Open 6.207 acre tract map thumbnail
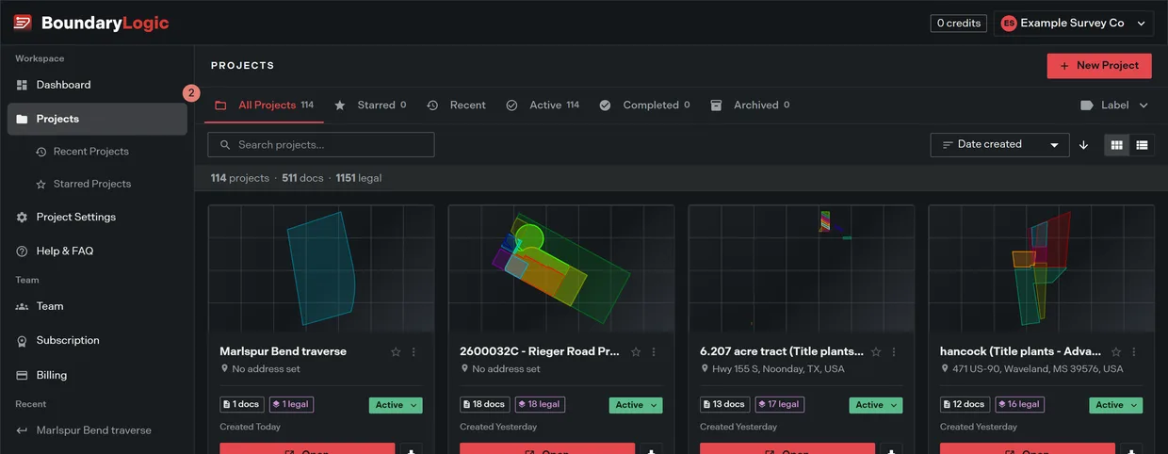 point(802,268)
